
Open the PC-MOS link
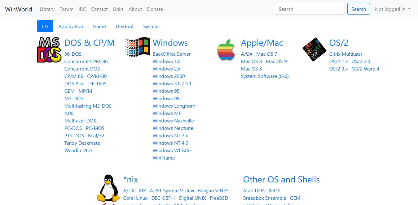coord(95,128)
